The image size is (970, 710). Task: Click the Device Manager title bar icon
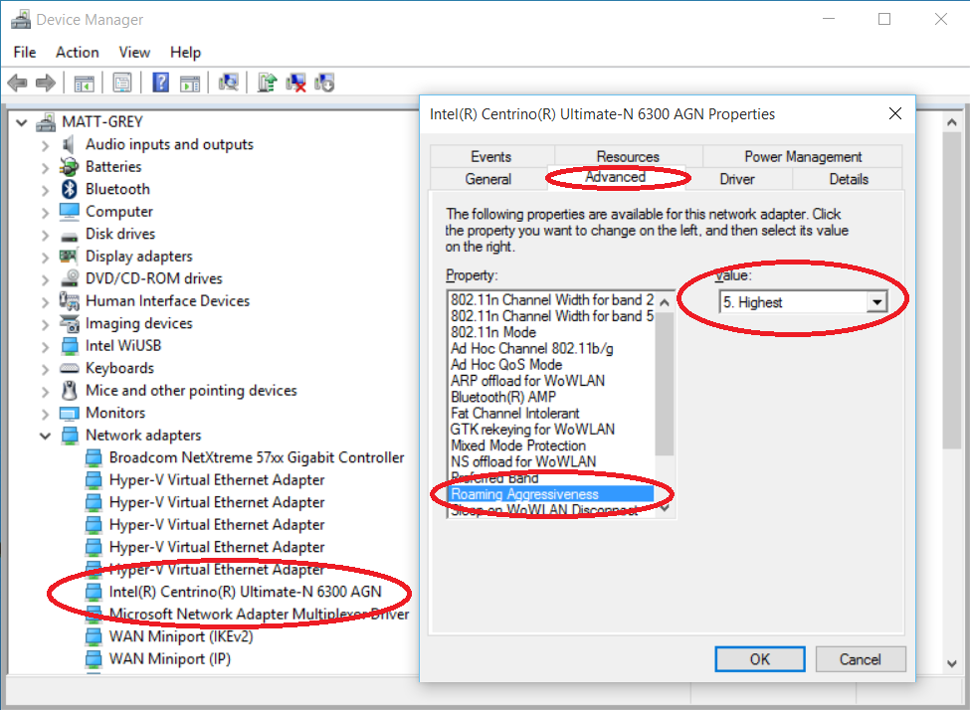point(21,20)
